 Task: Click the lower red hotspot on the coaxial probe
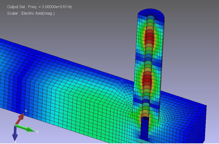point(147,78)
